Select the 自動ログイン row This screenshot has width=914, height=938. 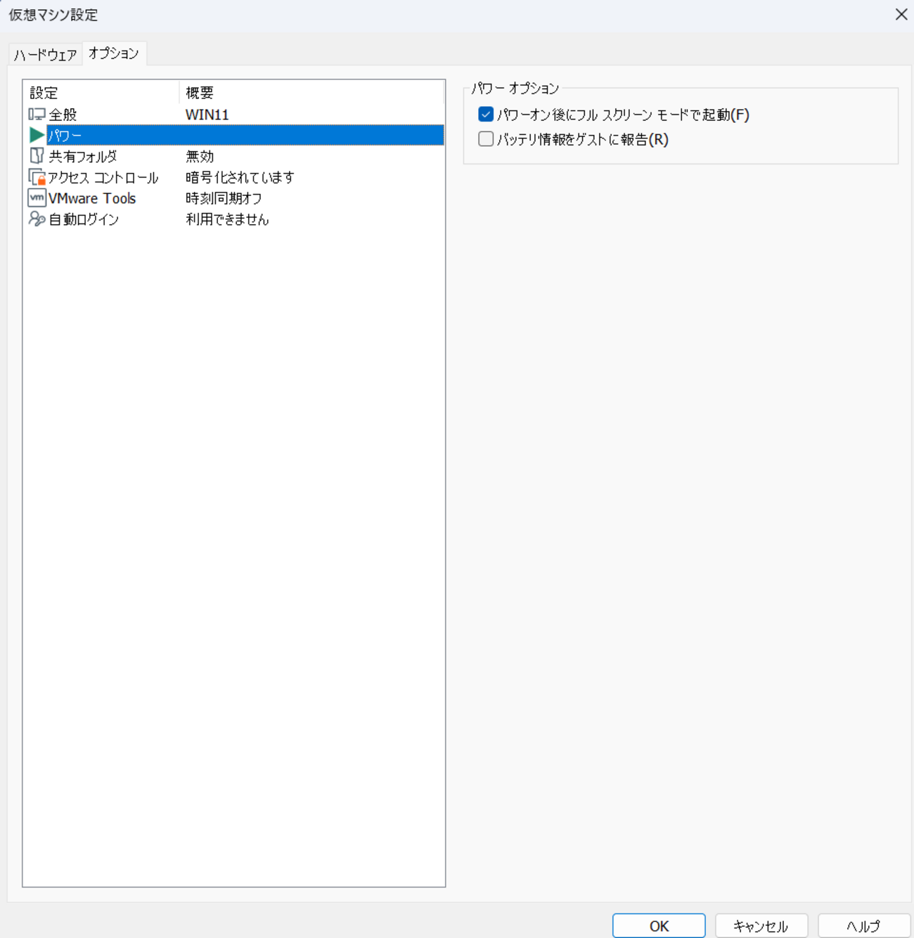[234, 219]
